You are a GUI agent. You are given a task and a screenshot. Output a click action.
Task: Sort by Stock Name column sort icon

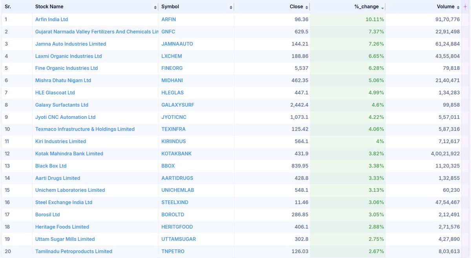[155, 8]
